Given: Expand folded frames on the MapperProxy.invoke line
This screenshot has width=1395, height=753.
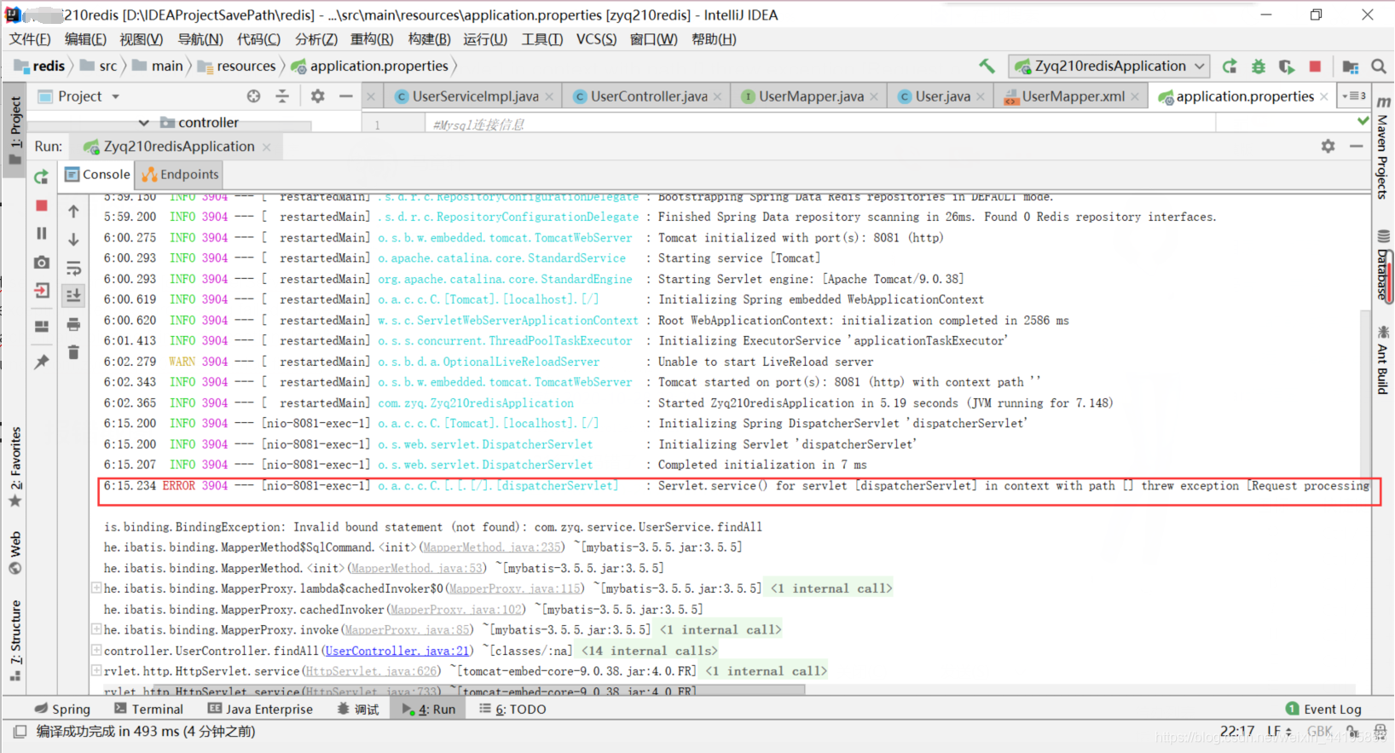Looking at the screenshot, I should pyautogui.click(x=96, y=629).
